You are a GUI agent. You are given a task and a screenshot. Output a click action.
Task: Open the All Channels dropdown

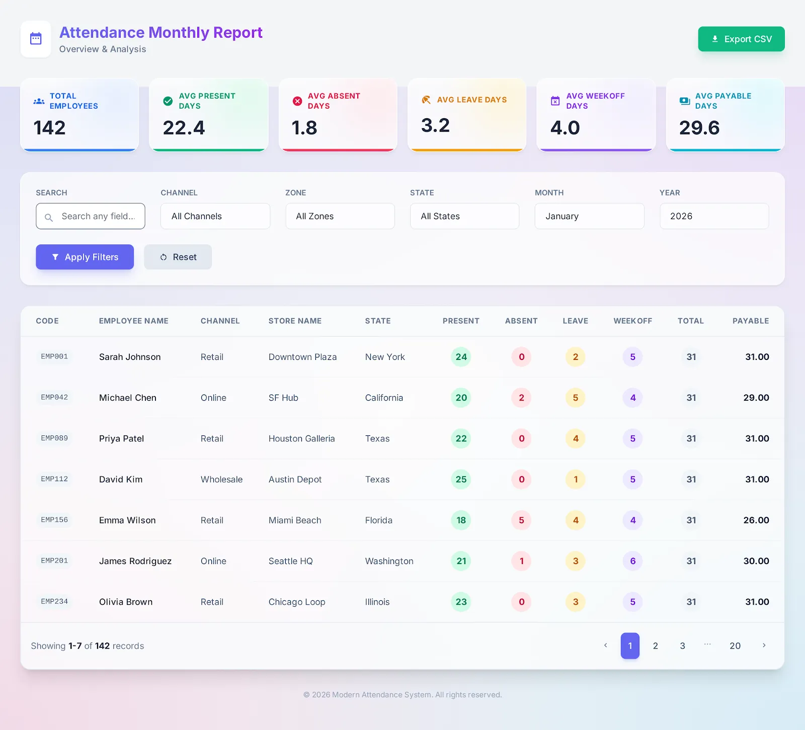click(215, 216)
